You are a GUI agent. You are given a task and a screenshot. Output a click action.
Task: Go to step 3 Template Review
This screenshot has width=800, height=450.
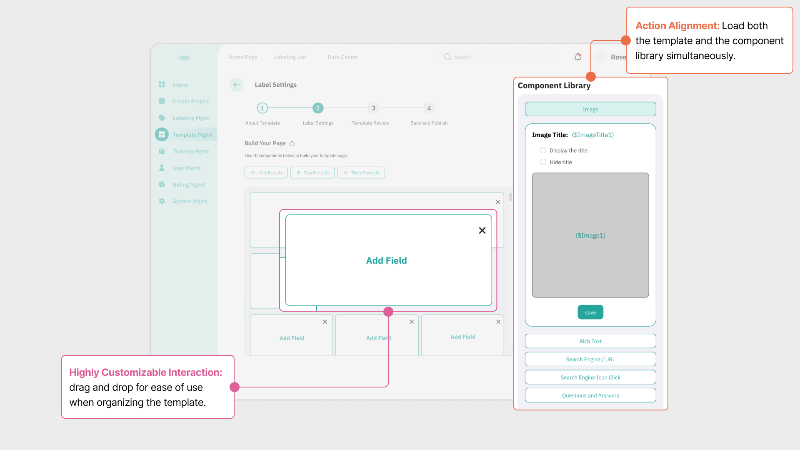coord(373,108)
